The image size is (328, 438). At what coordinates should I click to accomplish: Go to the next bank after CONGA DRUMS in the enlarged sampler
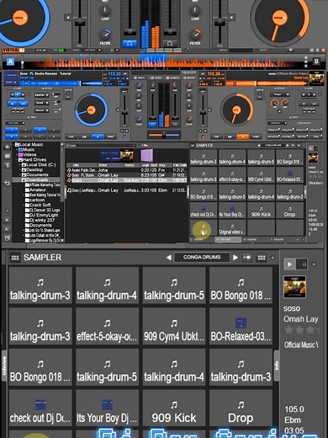pos(235,257)
